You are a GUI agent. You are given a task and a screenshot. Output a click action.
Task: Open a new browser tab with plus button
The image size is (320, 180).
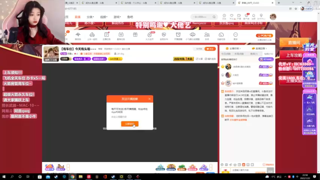(x=279, y=3)
